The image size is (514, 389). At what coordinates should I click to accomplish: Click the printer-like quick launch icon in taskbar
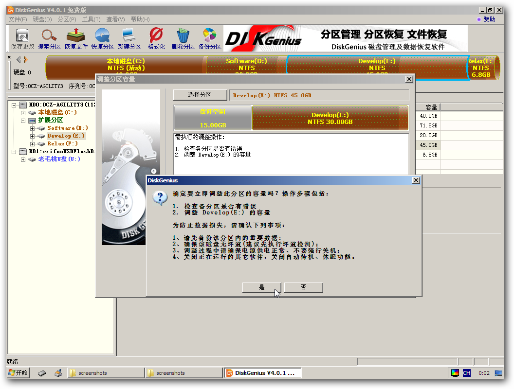tap(58, 373)
